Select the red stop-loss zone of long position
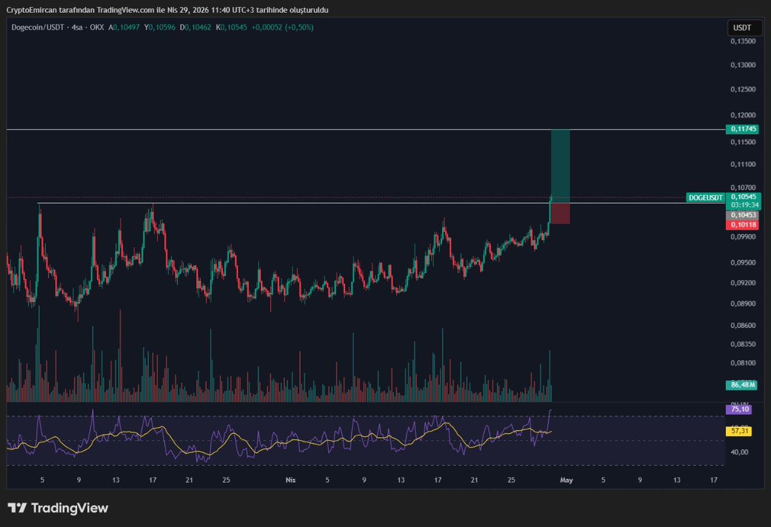 [x=560, y=214]
